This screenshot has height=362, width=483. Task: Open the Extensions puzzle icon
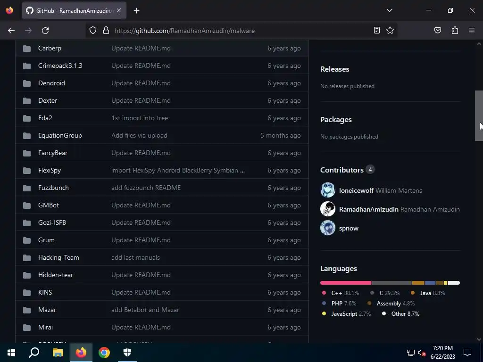[455, 30]
